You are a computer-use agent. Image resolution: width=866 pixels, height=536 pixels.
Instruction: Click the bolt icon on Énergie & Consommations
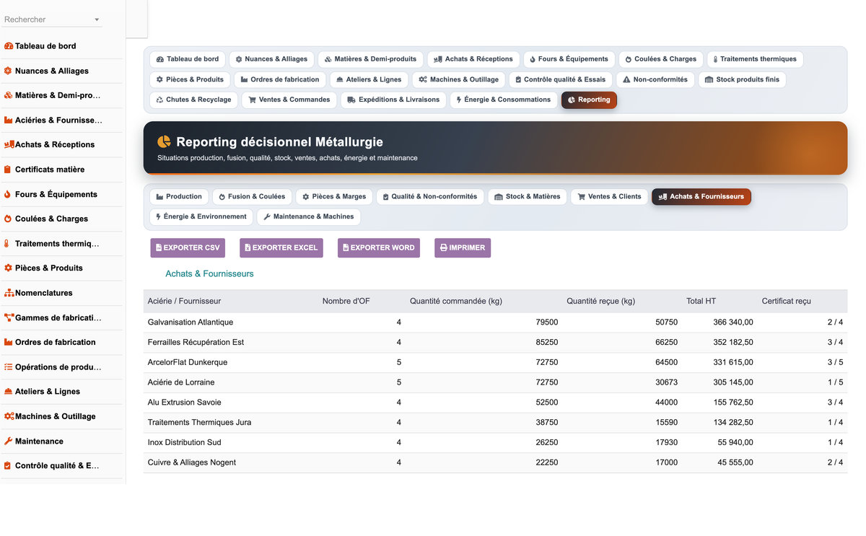coord(459,100)
